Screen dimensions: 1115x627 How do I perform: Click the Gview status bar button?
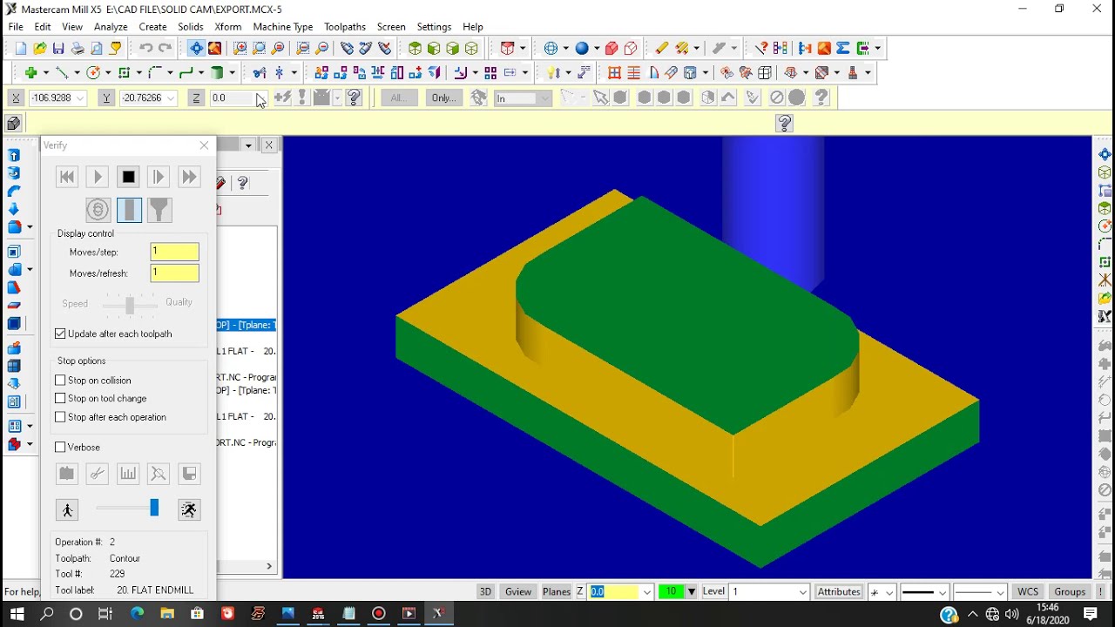coord(517,591)
